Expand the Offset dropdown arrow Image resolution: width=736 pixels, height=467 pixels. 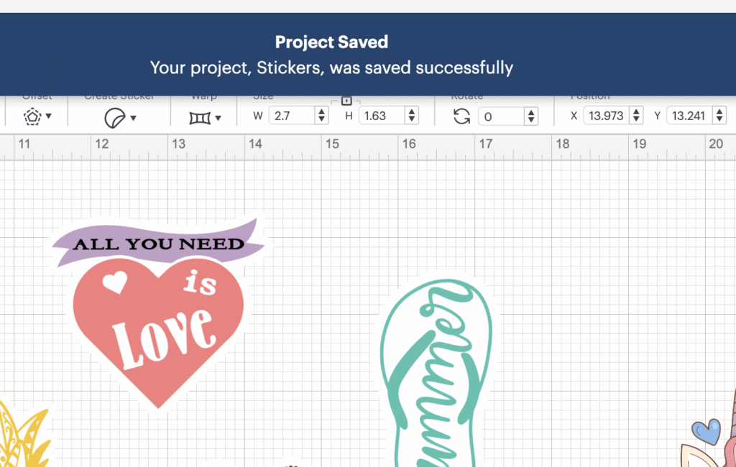click(x=49, y=116)
